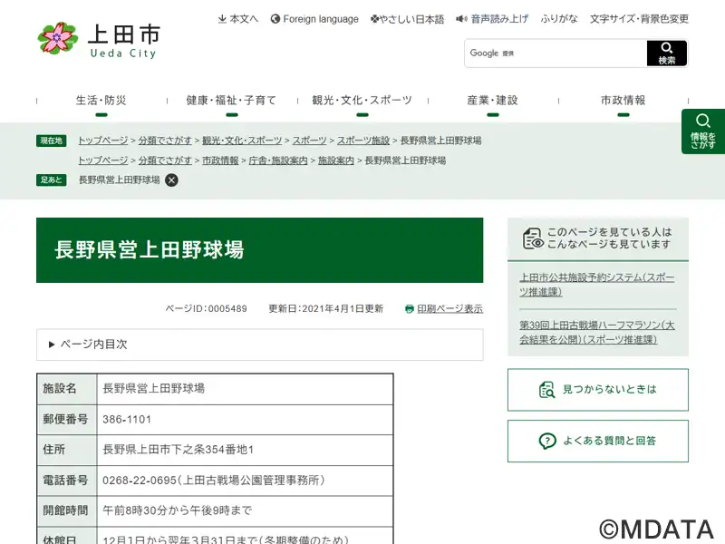Open the よくある質問と回答 button
Viewport: 725px width, 544px height.
[597, 442]
